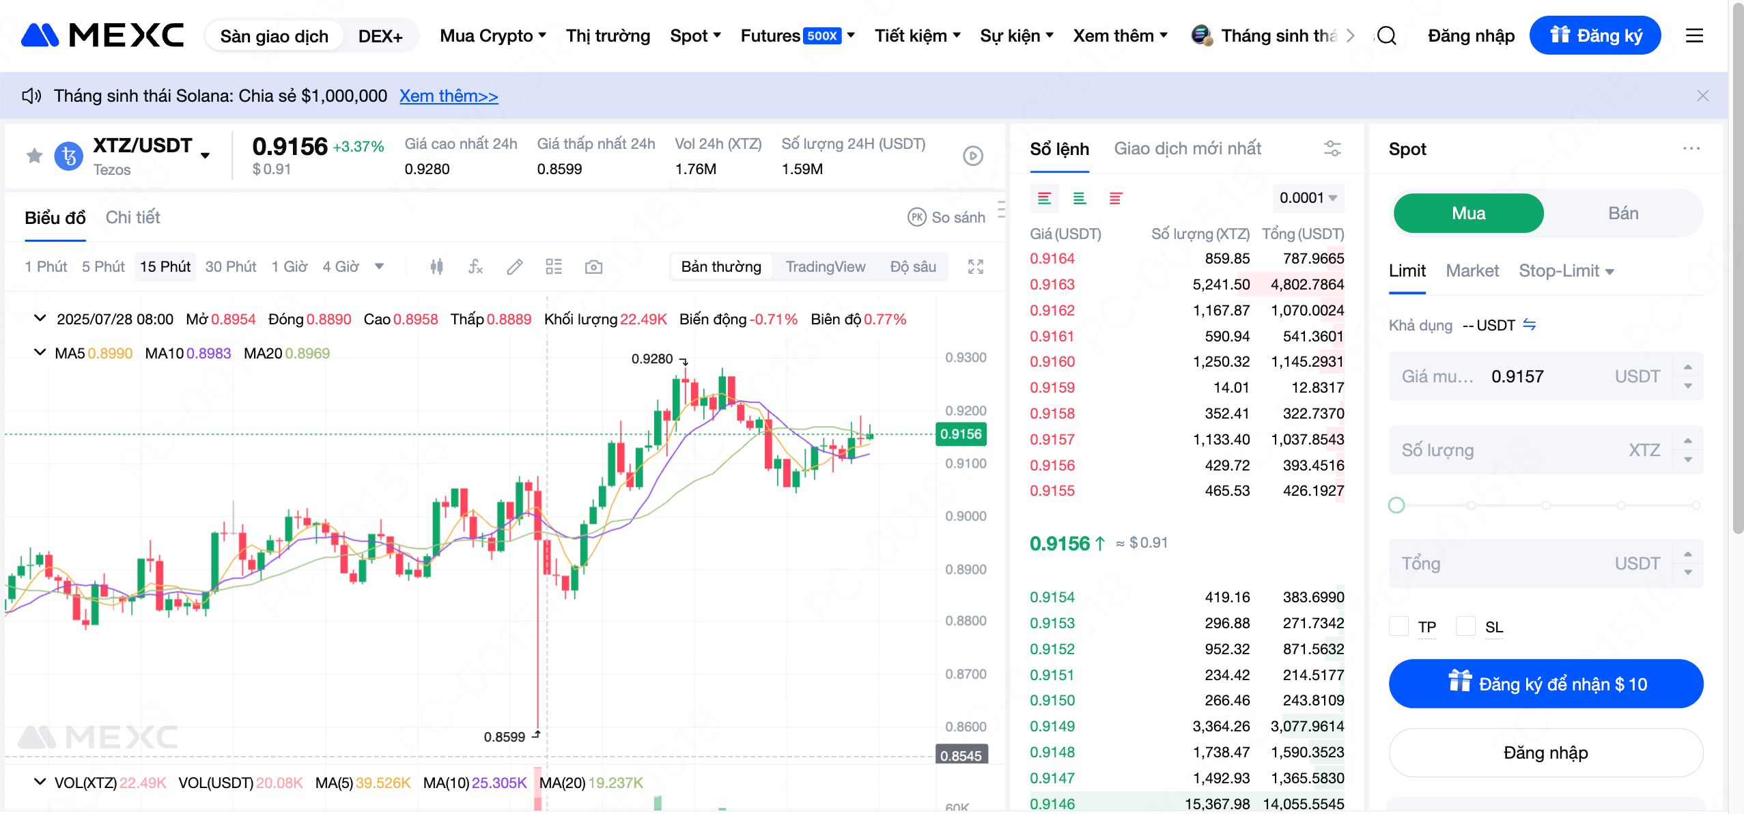This screenshot has height=814, width=1744.
Task: Click the announcement speaker icon
Action: (x=31, y=96)
